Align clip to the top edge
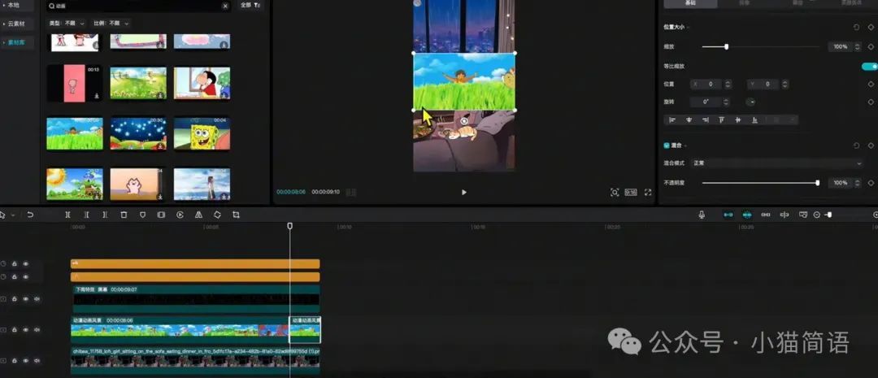This screenshot has width=878, height=378. 722,119
